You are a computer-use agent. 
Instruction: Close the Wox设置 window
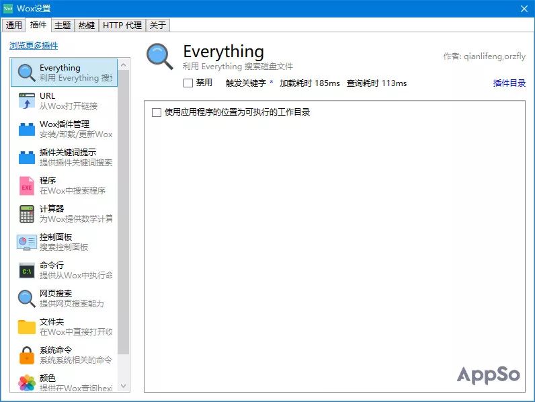(x=524, y=9)
